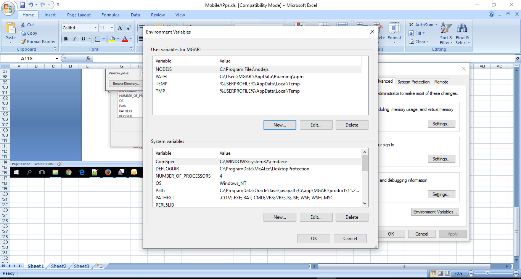521x279 pixels.
Task: Open the Clear dropdown in the Editing group
Action: pos(419,42)
